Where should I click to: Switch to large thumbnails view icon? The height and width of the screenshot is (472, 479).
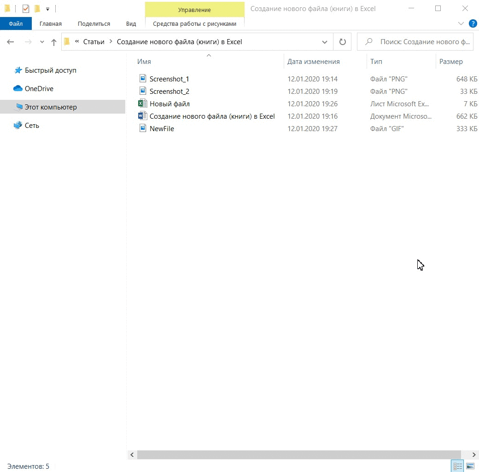click(x=470, y=466)
